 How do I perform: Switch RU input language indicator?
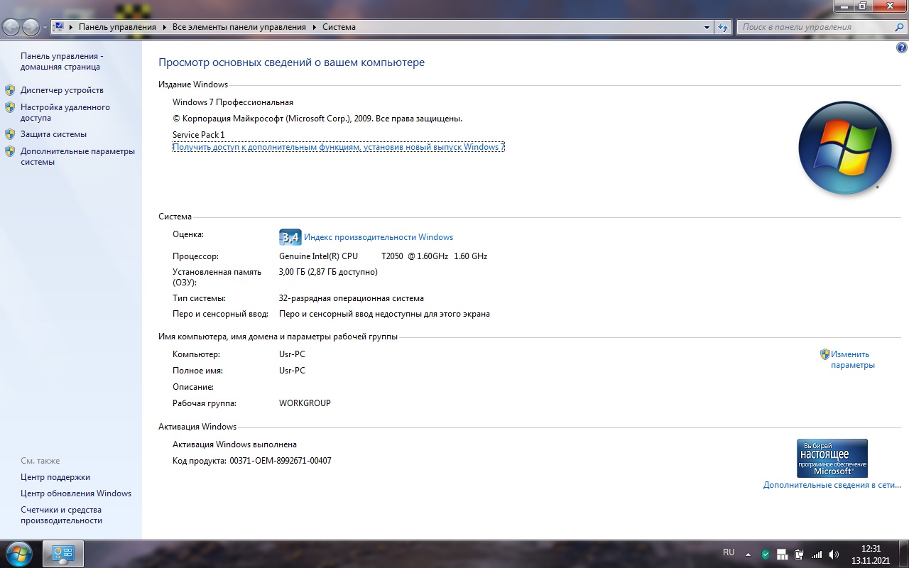click(729, 552)
